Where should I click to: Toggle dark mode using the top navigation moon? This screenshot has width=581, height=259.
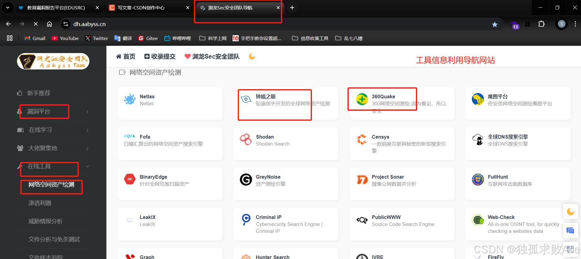(x=252, y=56)
